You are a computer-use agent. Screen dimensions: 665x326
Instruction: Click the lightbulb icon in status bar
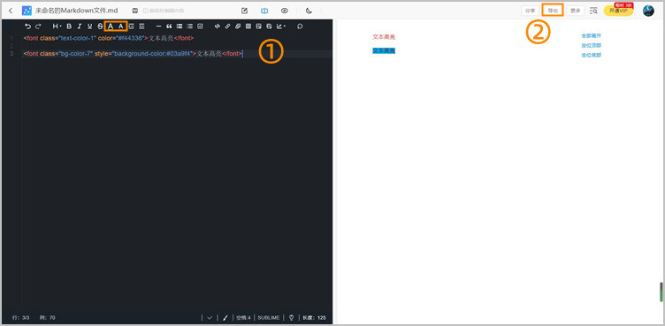click(291, 317)
